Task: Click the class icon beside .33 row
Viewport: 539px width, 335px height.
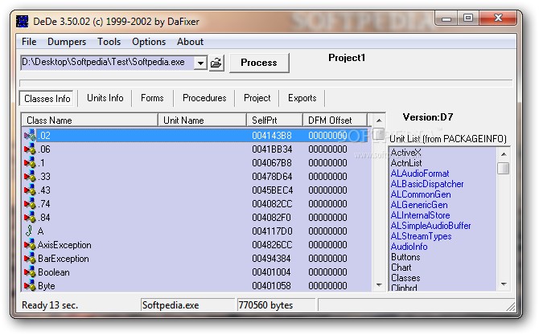Action: pos(30,176)
